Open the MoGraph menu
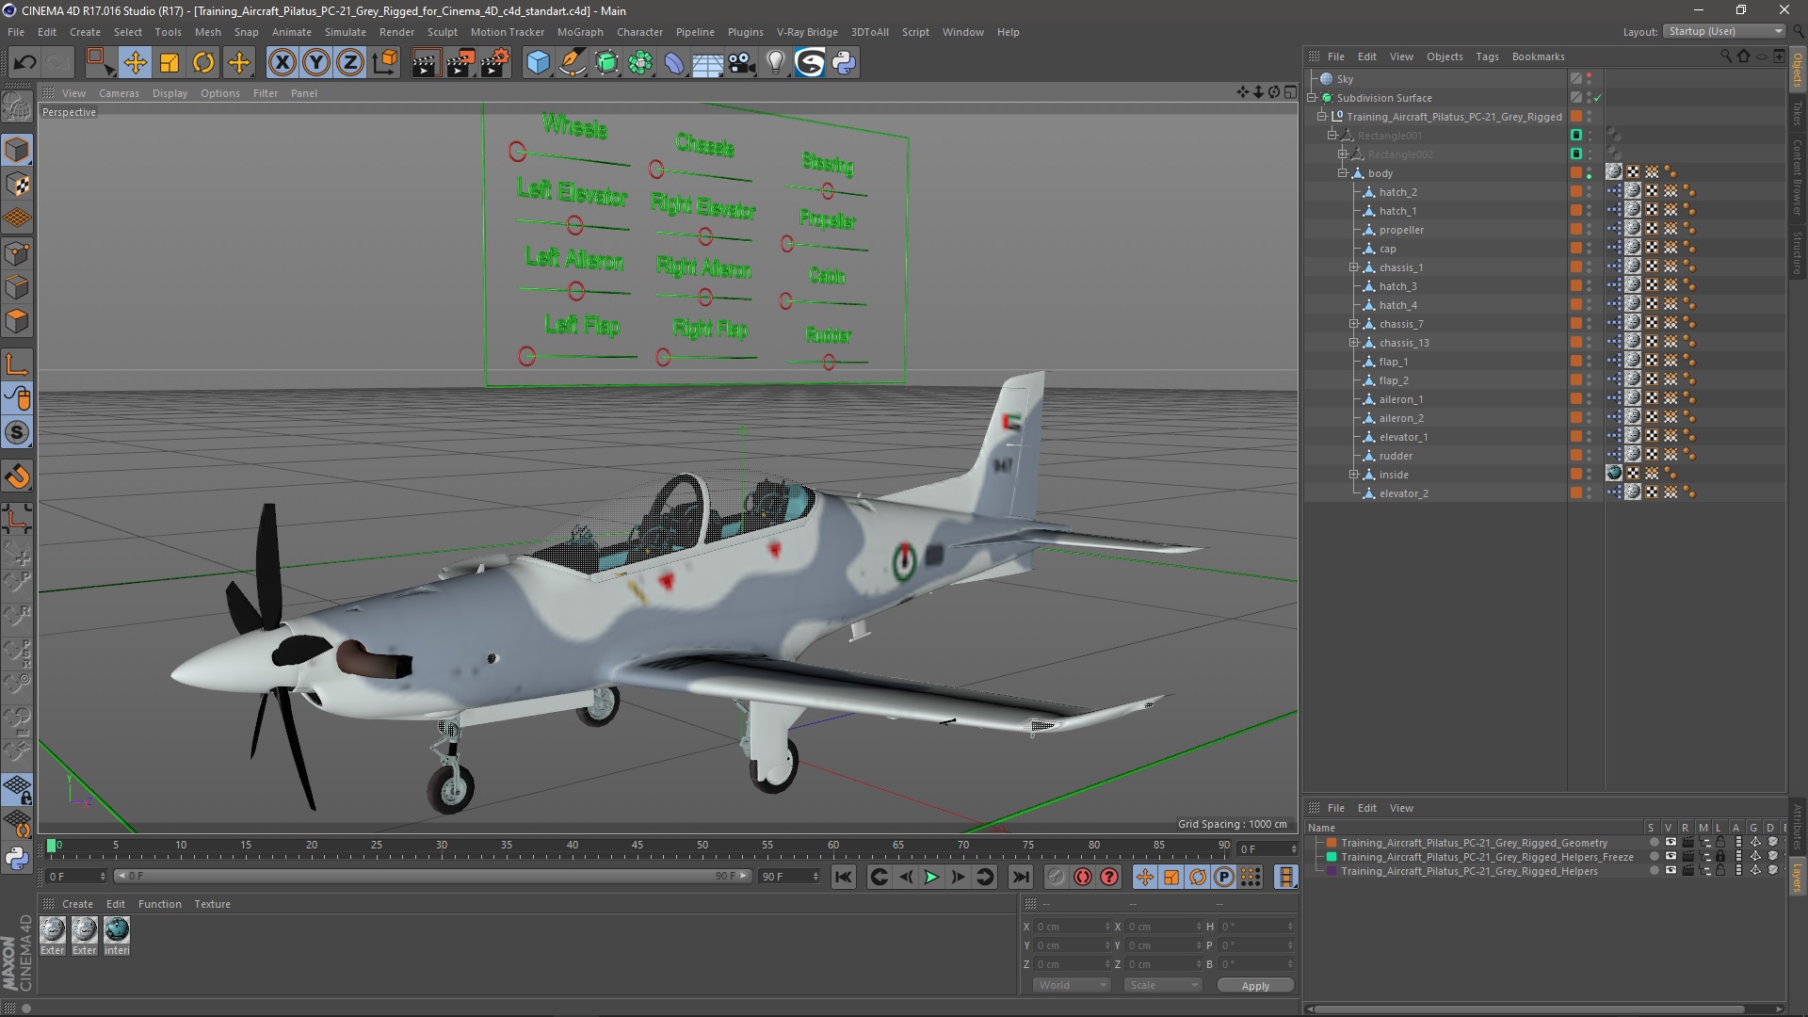Screen dimensions: 1808x1017 point(580,32)
